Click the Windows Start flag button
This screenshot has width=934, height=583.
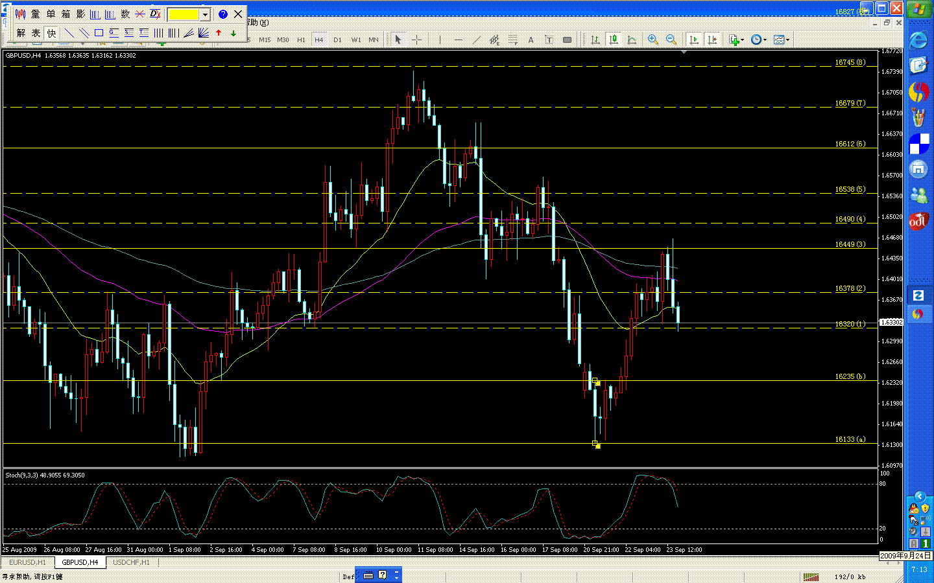point(919,9)
